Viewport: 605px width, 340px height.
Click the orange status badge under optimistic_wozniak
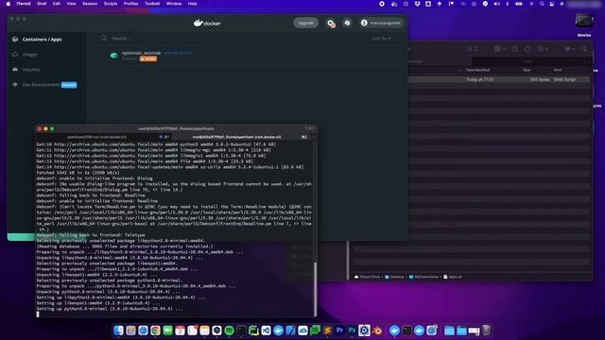[x=148, y=59]
